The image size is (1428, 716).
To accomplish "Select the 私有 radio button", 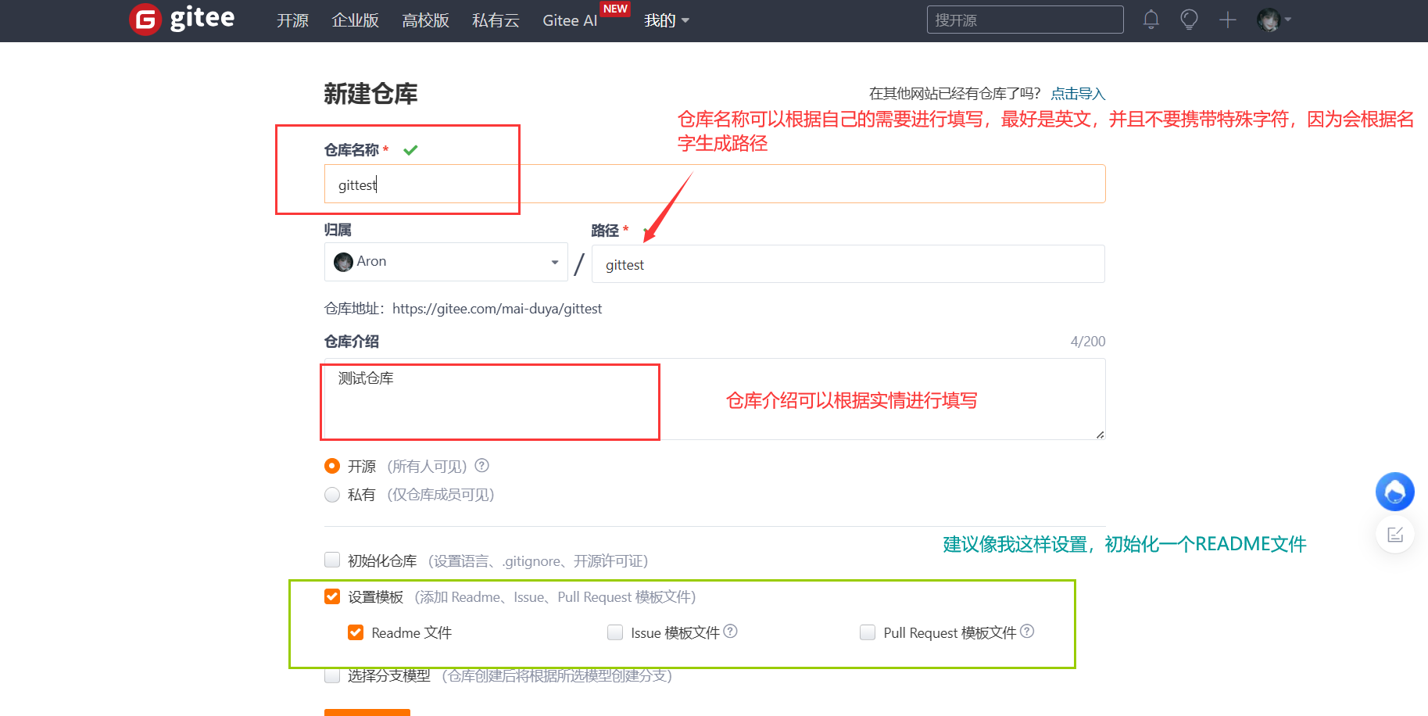I will (332, 495).
